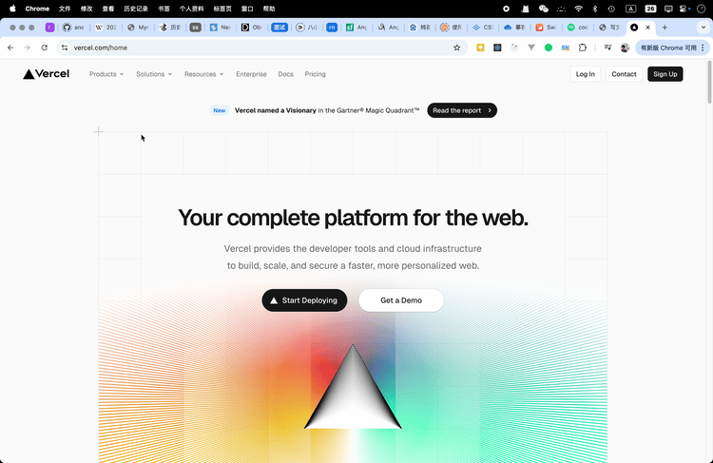Open the Extensions puzzle piece menu

tap(583, 48)
